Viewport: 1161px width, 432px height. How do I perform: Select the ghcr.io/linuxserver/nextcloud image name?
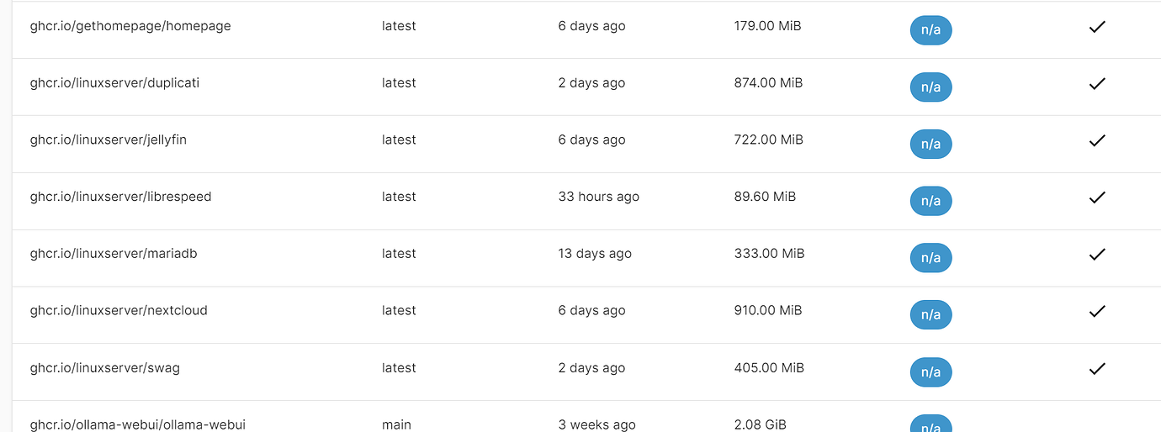point(119,310)
